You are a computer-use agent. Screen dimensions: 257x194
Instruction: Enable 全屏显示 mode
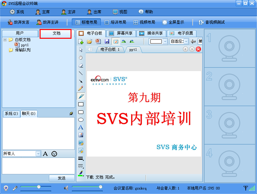[173, 22]
